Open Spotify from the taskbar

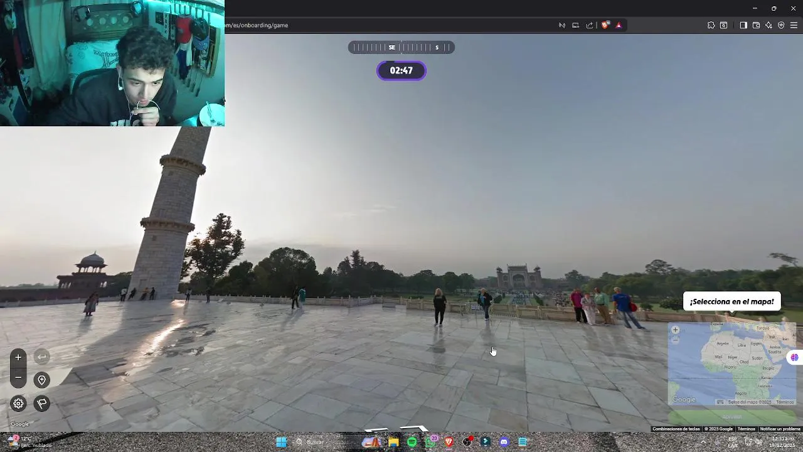[x=412, y=442]
